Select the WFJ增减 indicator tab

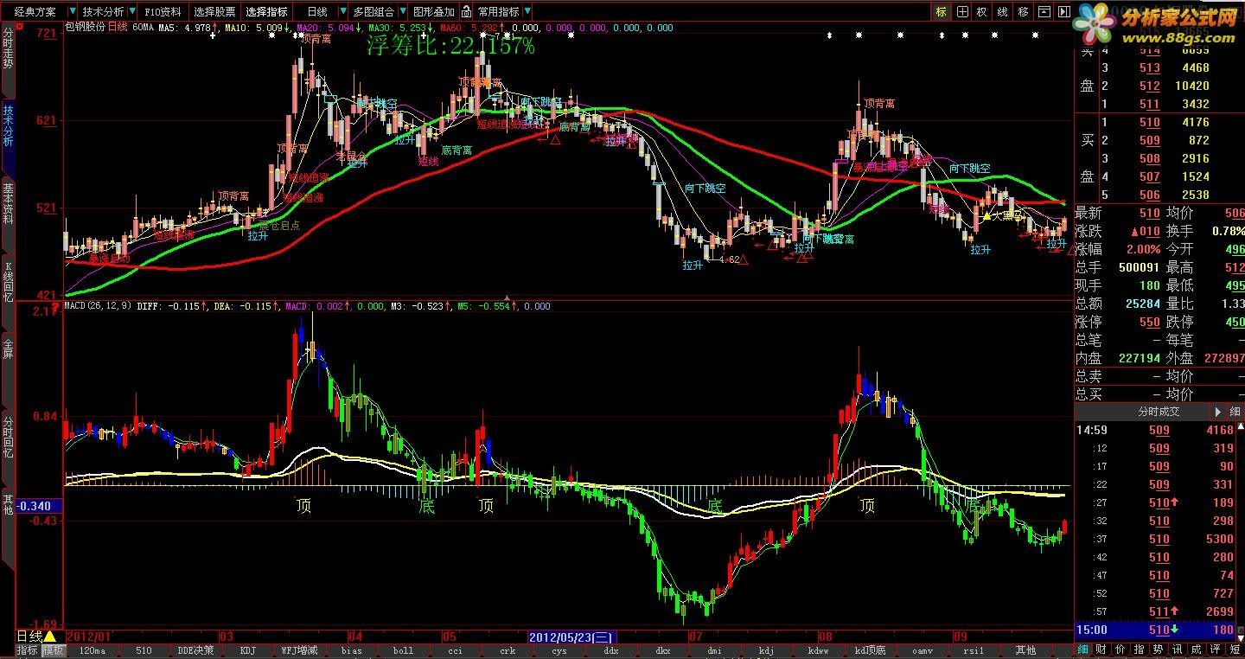click(x=299, y=650)
